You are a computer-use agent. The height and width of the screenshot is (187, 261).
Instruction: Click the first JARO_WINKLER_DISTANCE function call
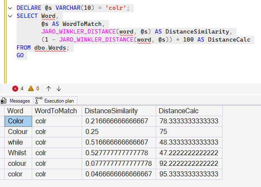79,32
